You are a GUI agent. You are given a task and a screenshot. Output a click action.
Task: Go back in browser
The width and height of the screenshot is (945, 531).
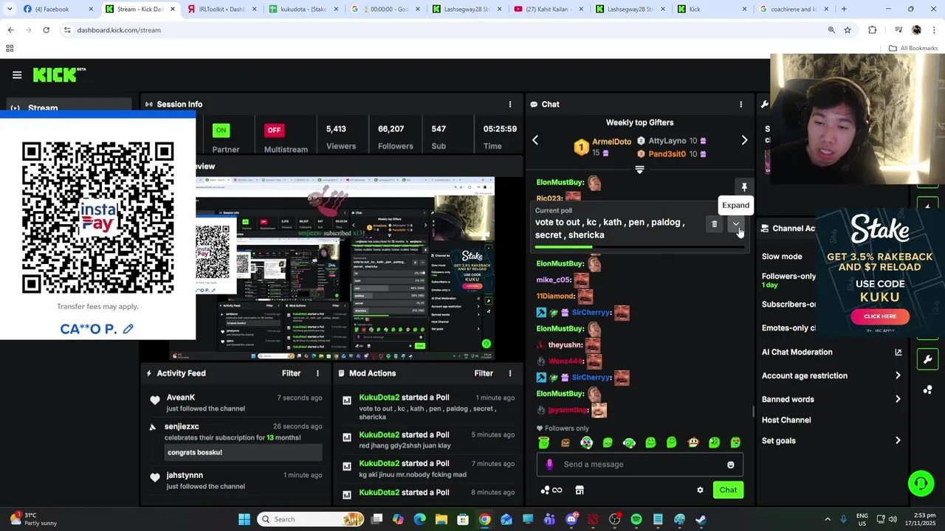click(x=10, y=30)
